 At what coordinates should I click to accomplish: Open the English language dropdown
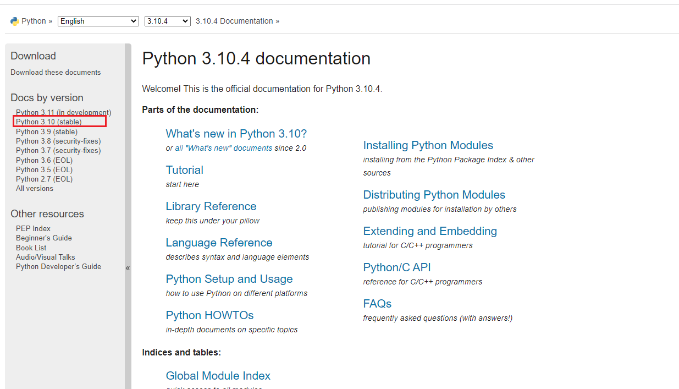click(98, 21)
